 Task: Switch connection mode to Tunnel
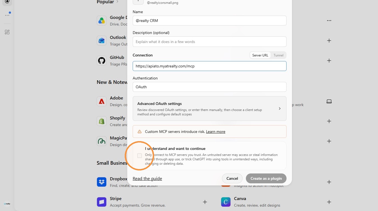click(x=278, y=55)
